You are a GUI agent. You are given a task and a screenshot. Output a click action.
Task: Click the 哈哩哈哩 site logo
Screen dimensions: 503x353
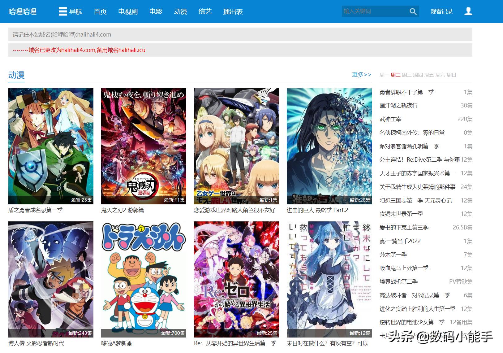coord(22,12)
